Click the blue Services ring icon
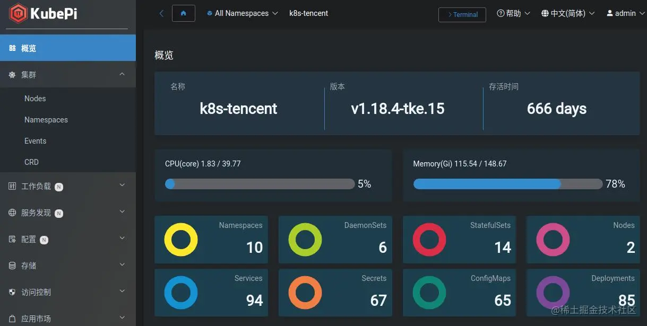 pos(181,293)
